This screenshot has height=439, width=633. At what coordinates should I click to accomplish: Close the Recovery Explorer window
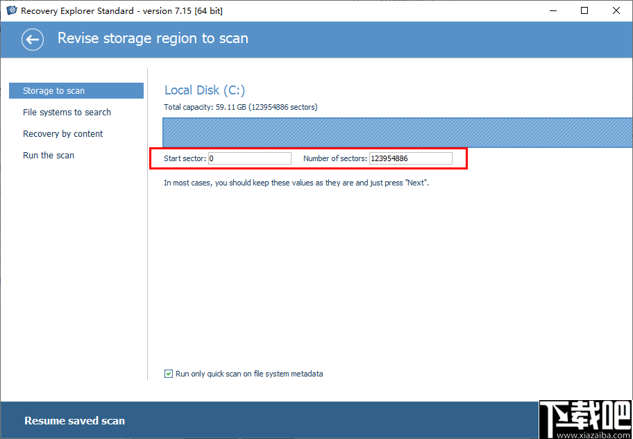point(616,11)
